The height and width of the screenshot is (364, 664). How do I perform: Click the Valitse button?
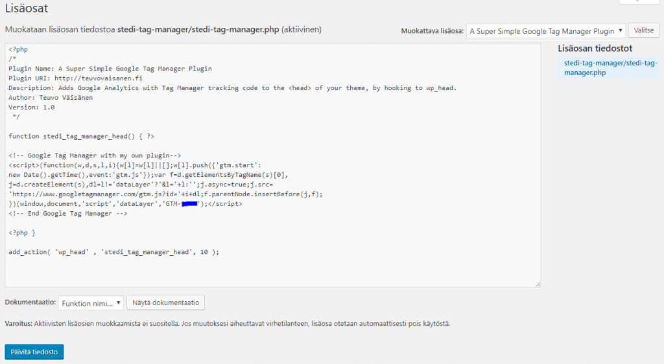644,30
